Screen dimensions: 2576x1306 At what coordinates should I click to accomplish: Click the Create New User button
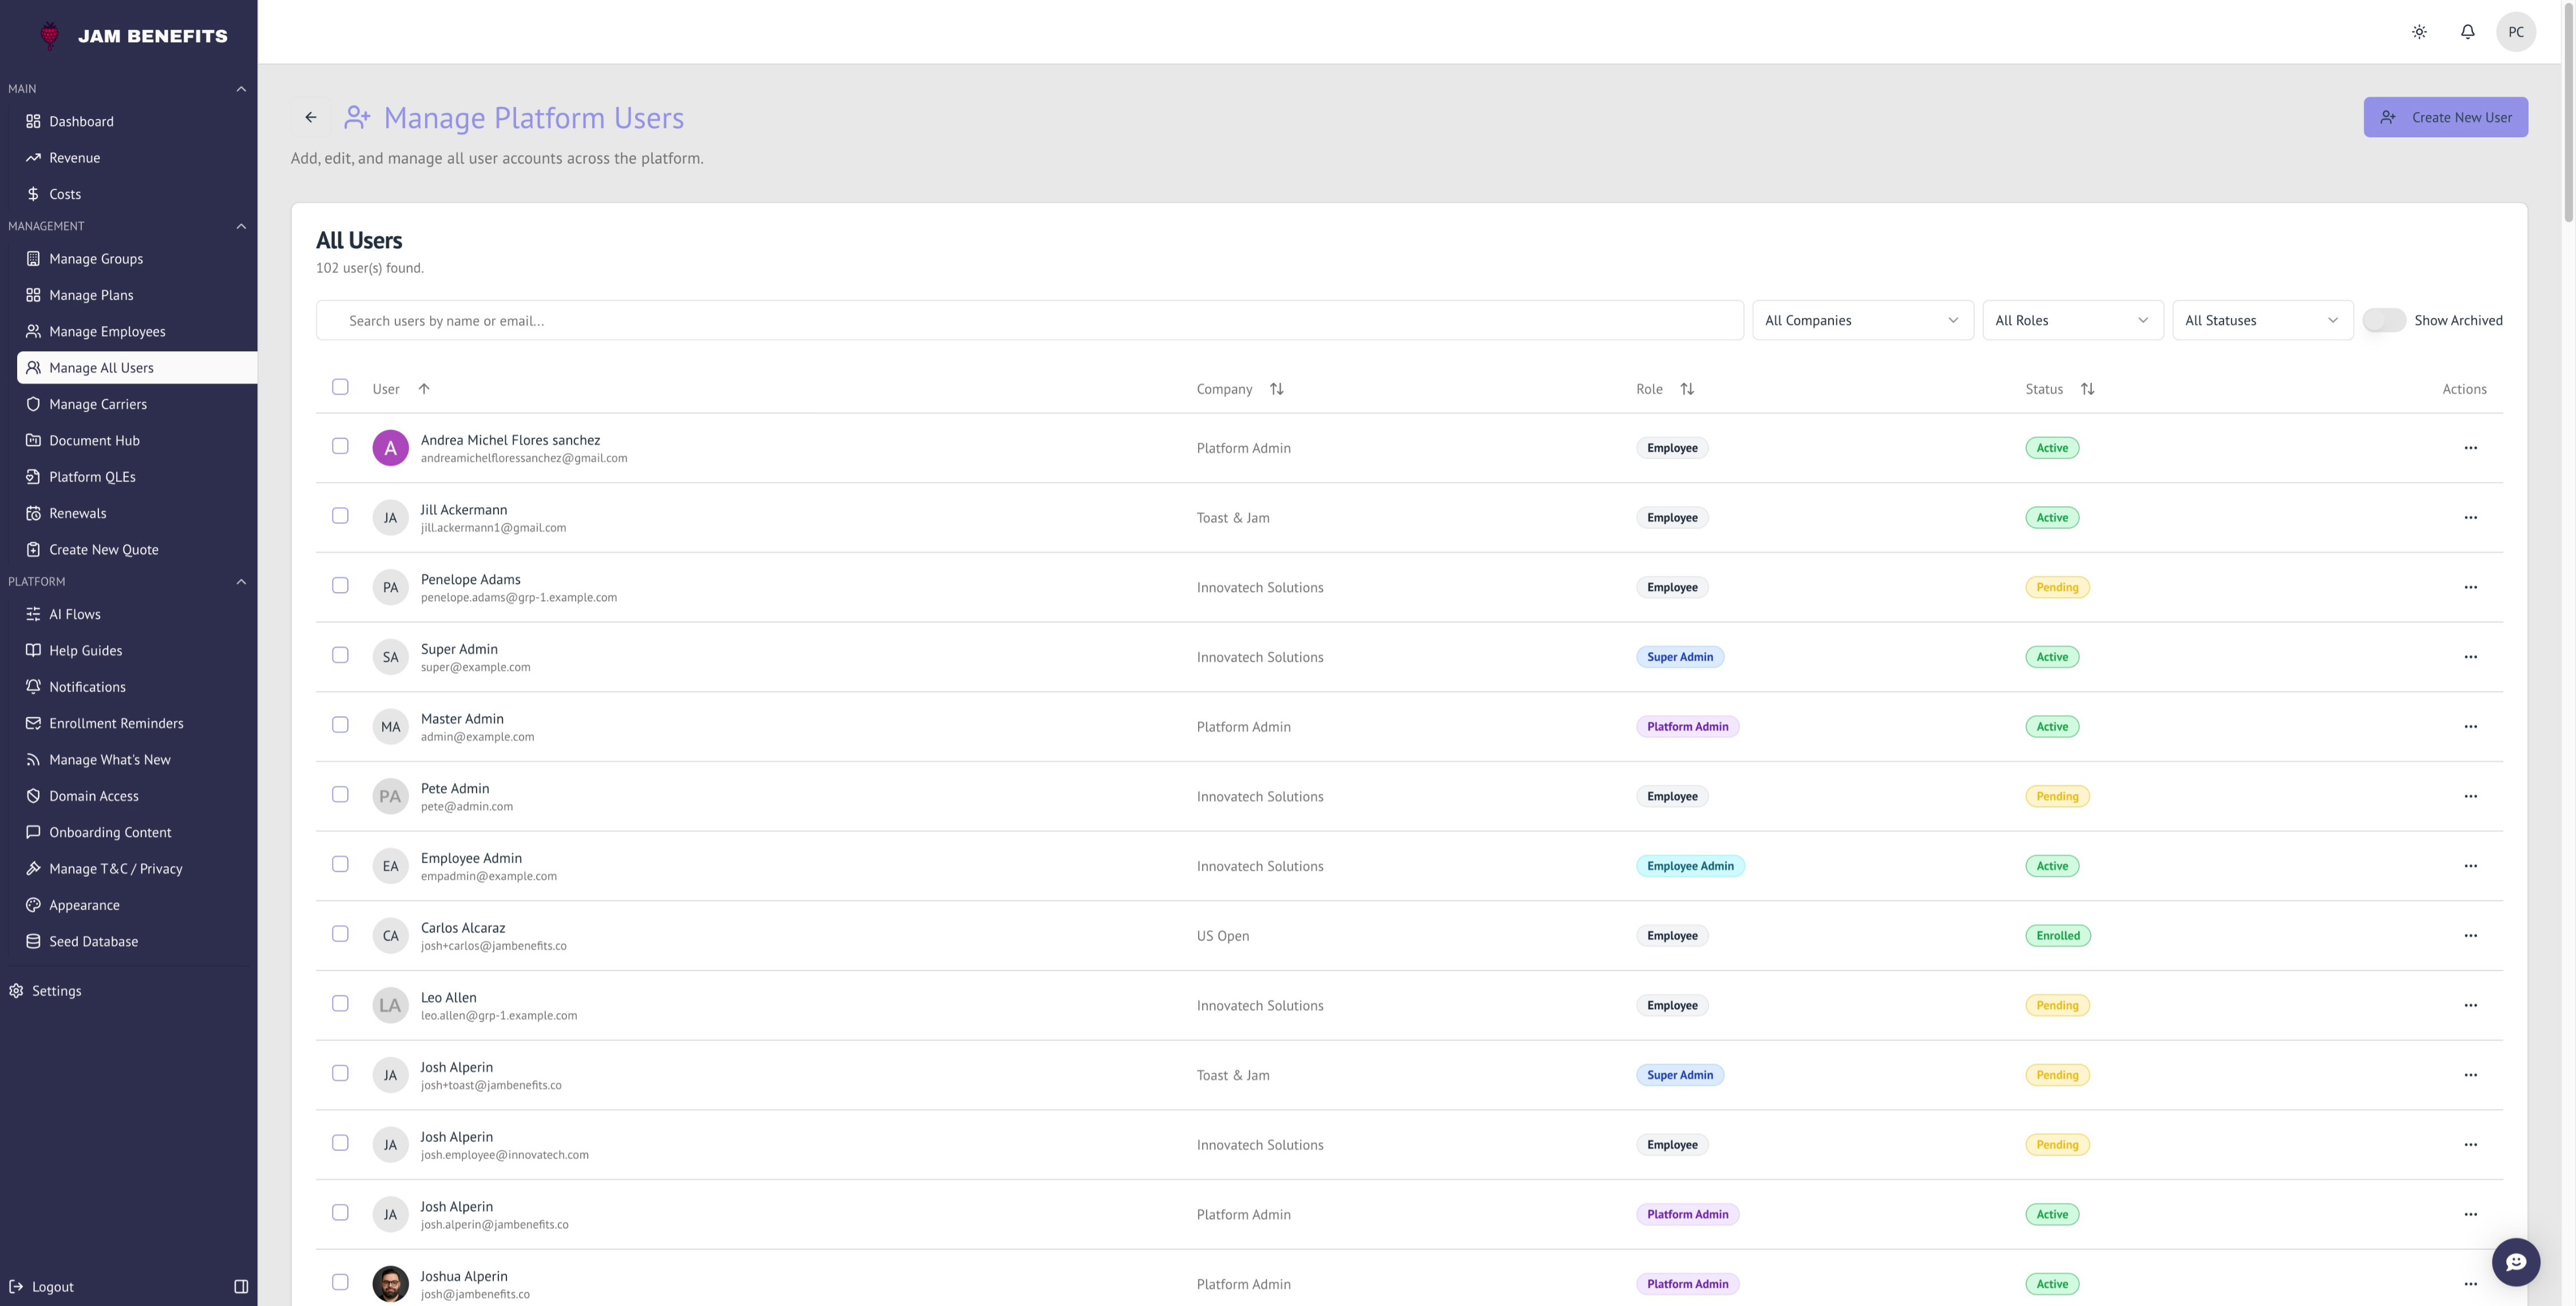click(x=2445, y=117)
